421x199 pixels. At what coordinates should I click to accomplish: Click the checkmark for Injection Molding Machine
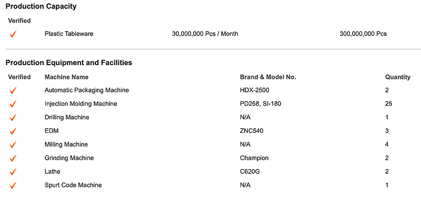click(13, 104)
